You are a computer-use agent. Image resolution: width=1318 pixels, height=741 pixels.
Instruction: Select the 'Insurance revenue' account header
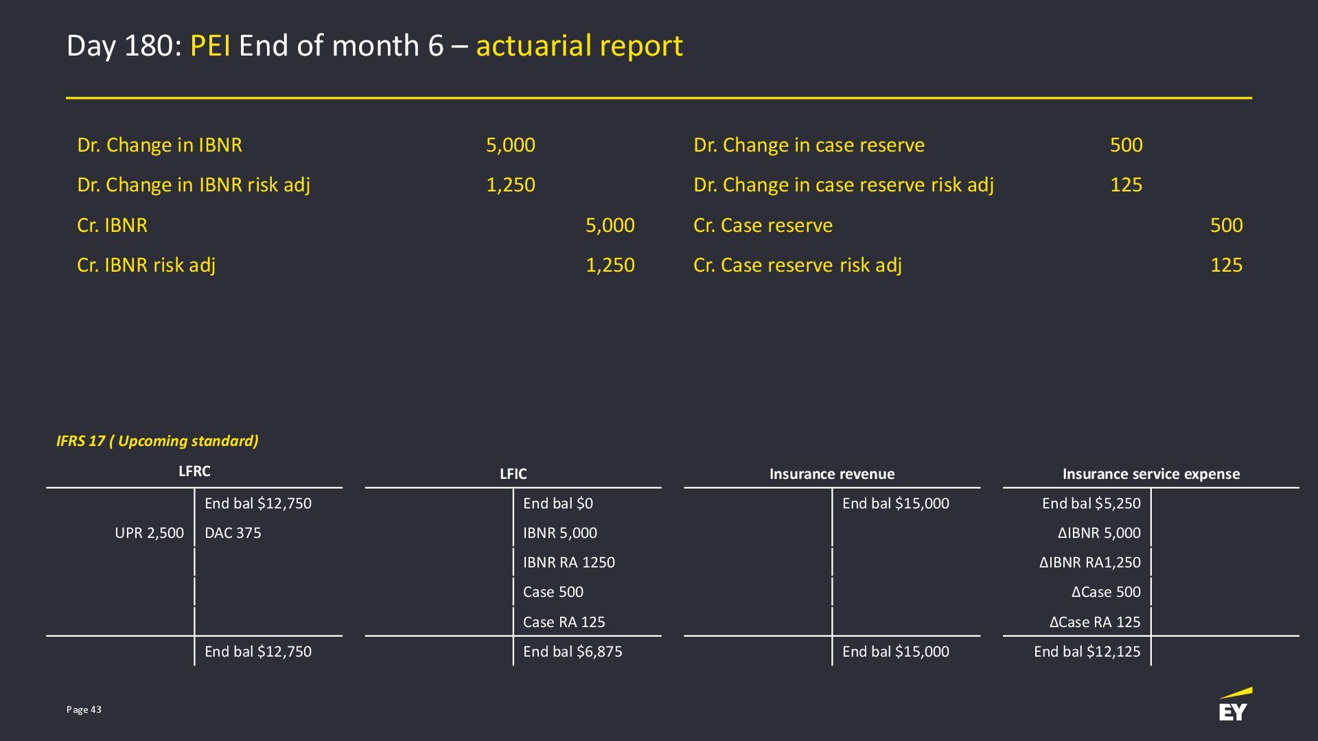click(x=831, y=474)
